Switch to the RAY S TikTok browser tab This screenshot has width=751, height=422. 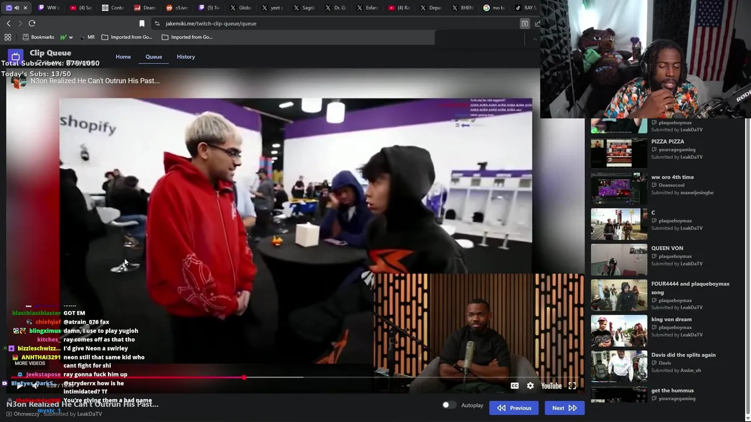click(526, 8)
